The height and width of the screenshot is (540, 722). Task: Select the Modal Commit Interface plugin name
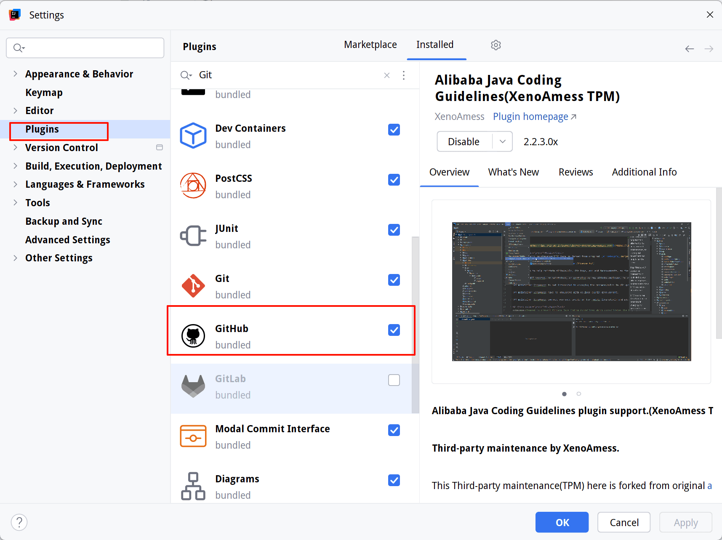272,429
